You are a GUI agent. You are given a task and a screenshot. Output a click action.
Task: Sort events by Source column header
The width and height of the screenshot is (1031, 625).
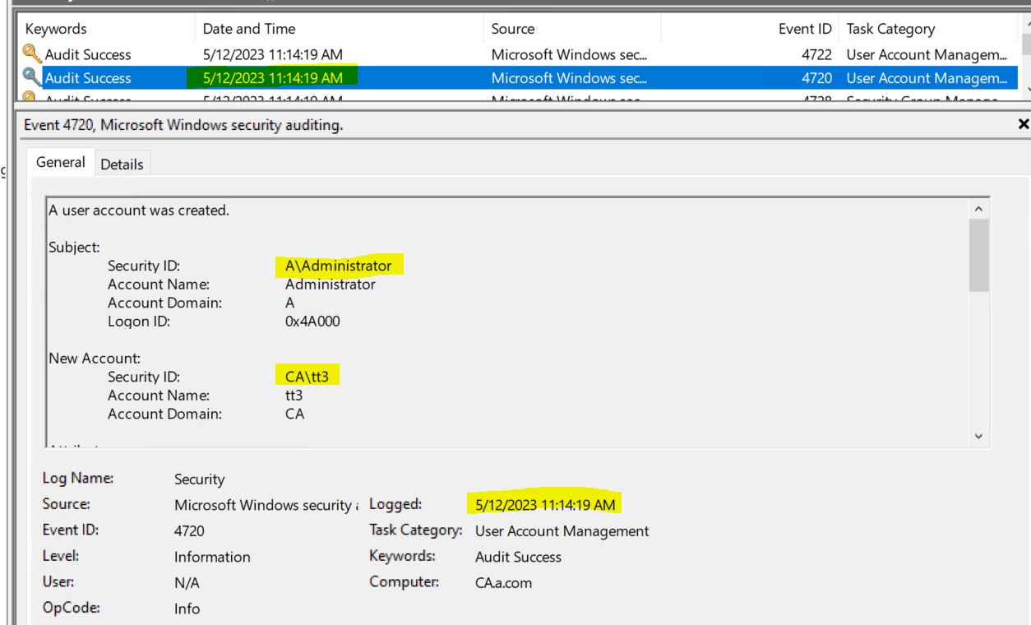(x=513, y=29)
